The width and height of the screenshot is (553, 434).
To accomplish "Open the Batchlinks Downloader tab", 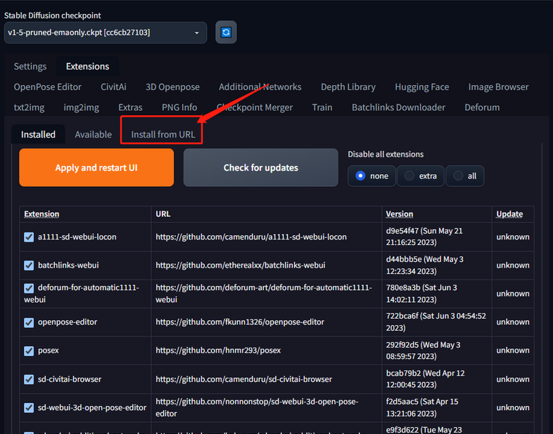I will 398,107.
